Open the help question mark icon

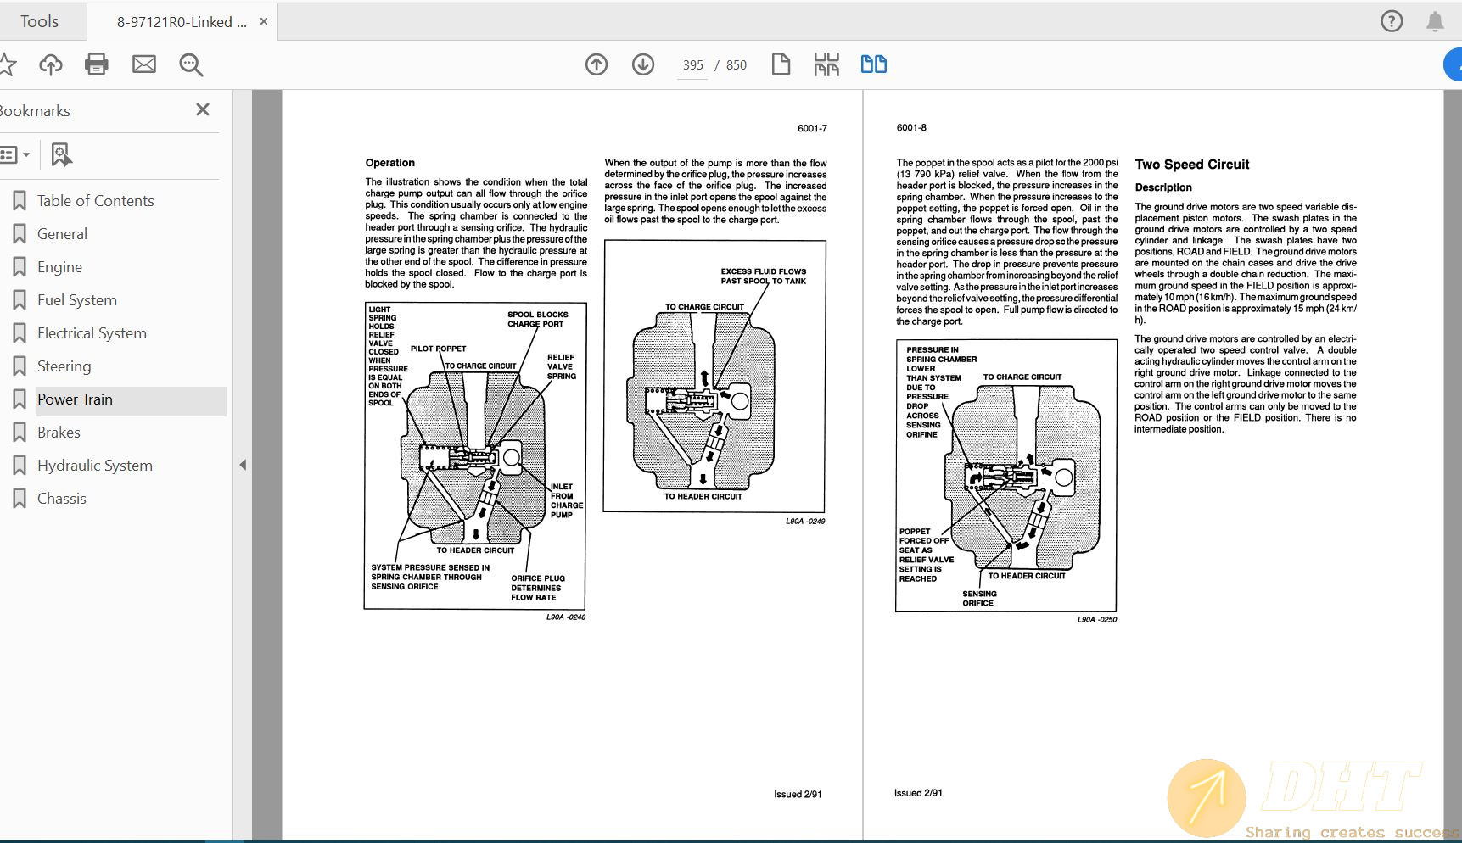[1392, 21]
